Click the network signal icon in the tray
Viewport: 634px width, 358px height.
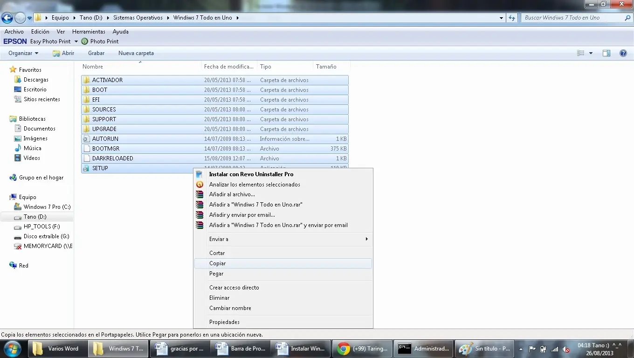[555, 349]
